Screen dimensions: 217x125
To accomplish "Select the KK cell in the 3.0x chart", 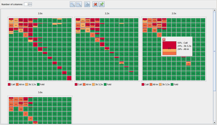I will click(16, 104).
